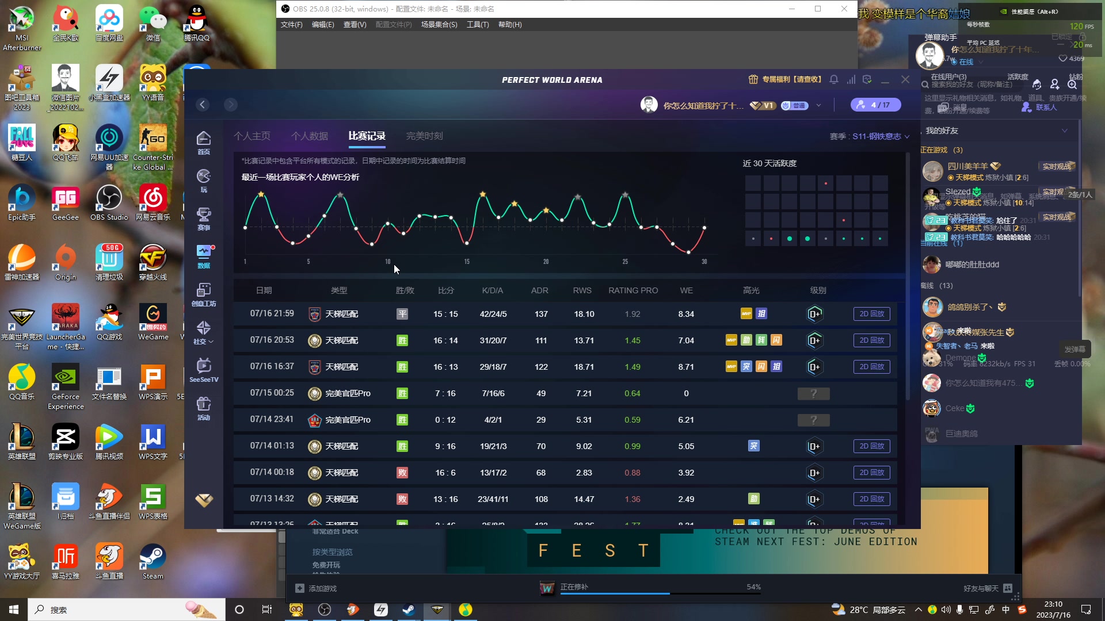The image size is (1105, 621).
Task: Go back with the left arrow button
Action: pyautogui.click(x=203, y=105)
